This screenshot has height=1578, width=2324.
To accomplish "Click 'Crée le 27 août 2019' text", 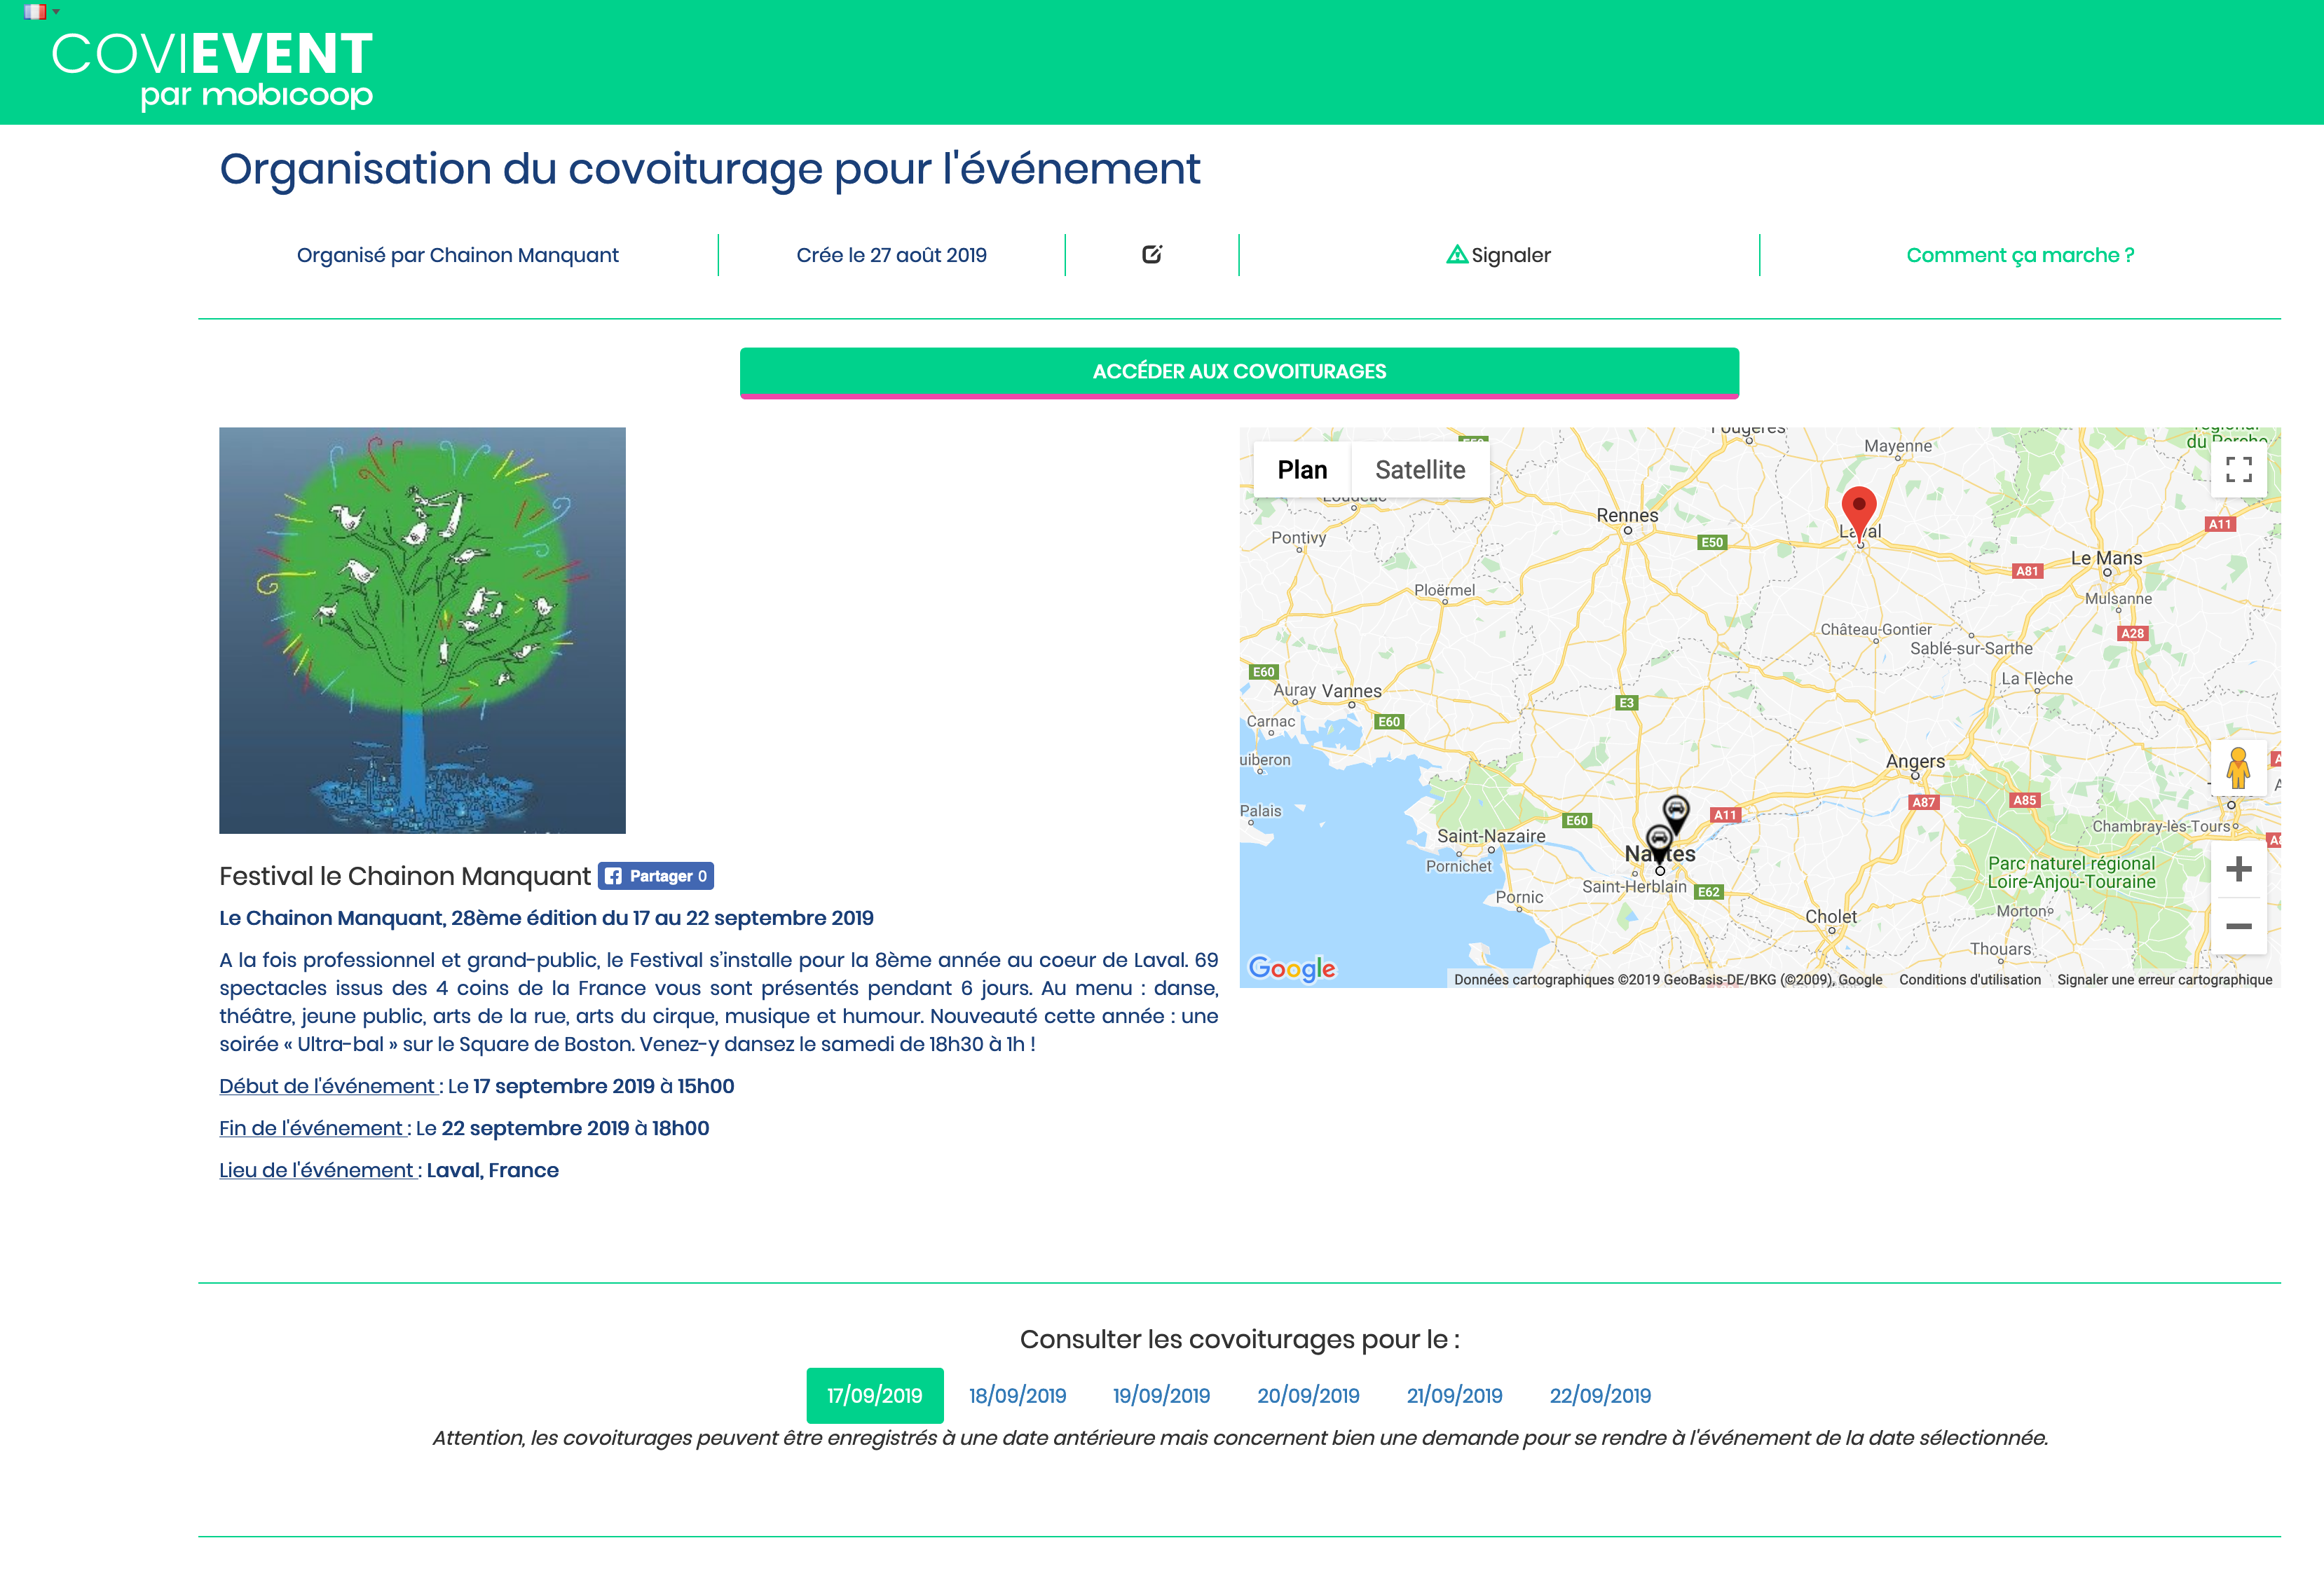I will tap(891, 255).
